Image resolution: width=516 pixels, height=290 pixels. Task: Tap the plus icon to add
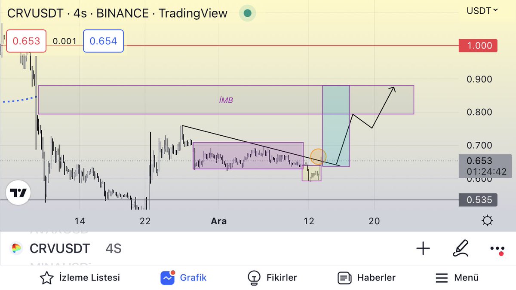[423, 248]
